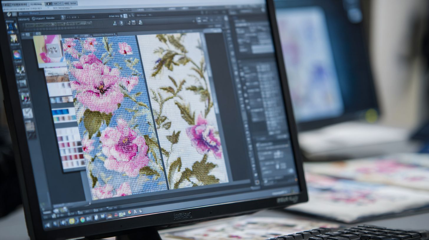Screen dimensions: 429x240
Task: Click the light gray field in upper right panel
Action: (x=262, y=49)
